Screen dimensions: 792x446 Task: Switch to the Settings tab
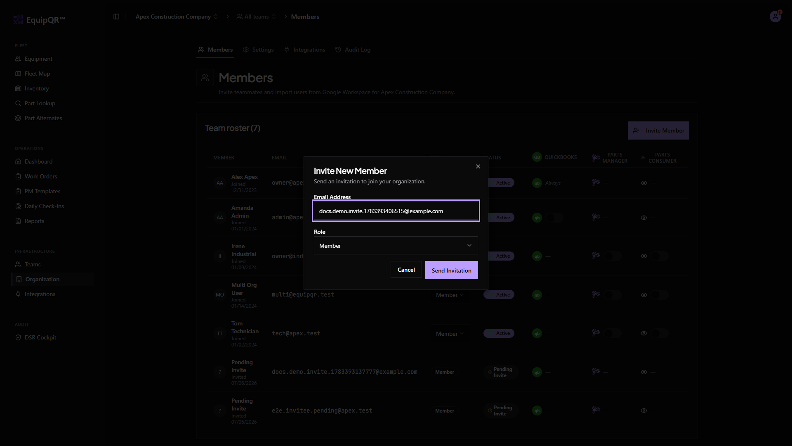point(258,50)
